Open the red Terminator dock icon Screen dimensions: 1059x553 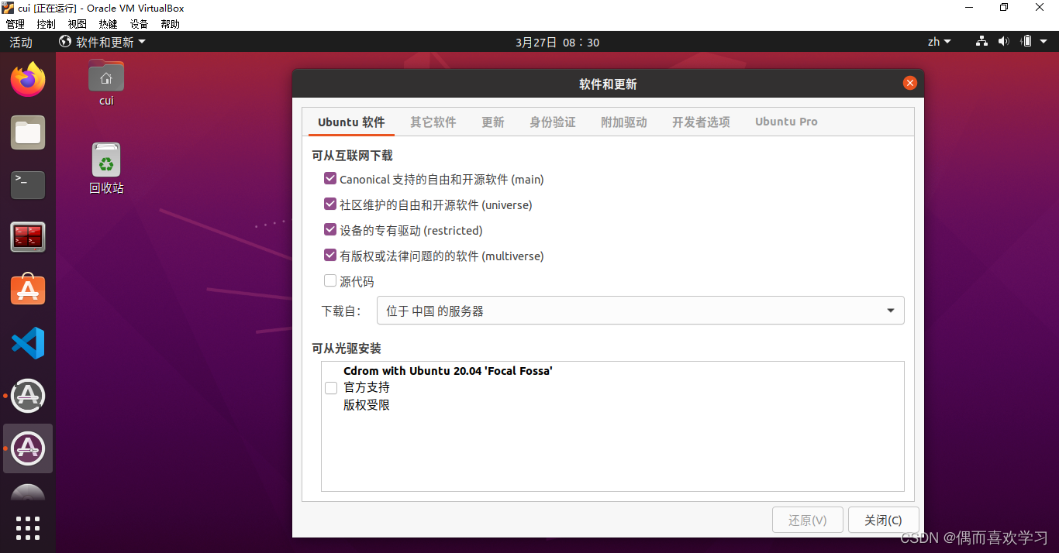(28, 237)
